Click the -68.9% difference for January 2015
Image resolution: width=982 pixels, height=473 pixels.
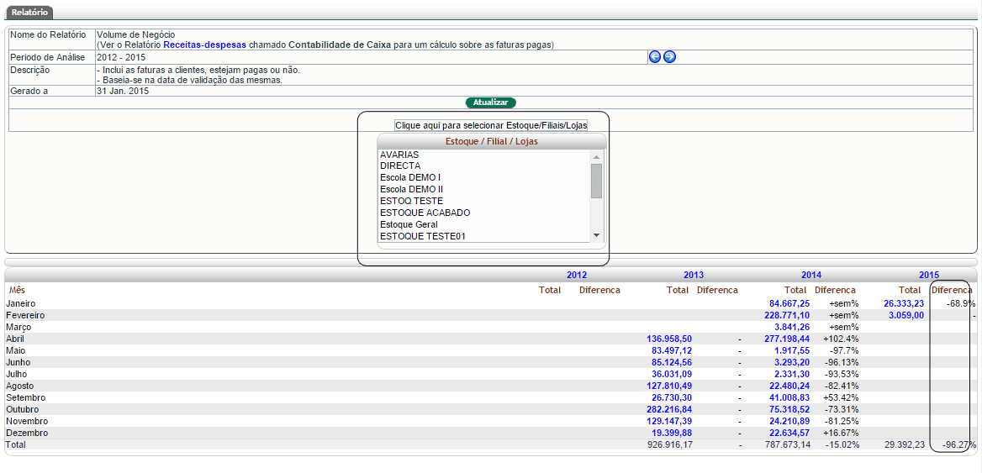point(961,303)
